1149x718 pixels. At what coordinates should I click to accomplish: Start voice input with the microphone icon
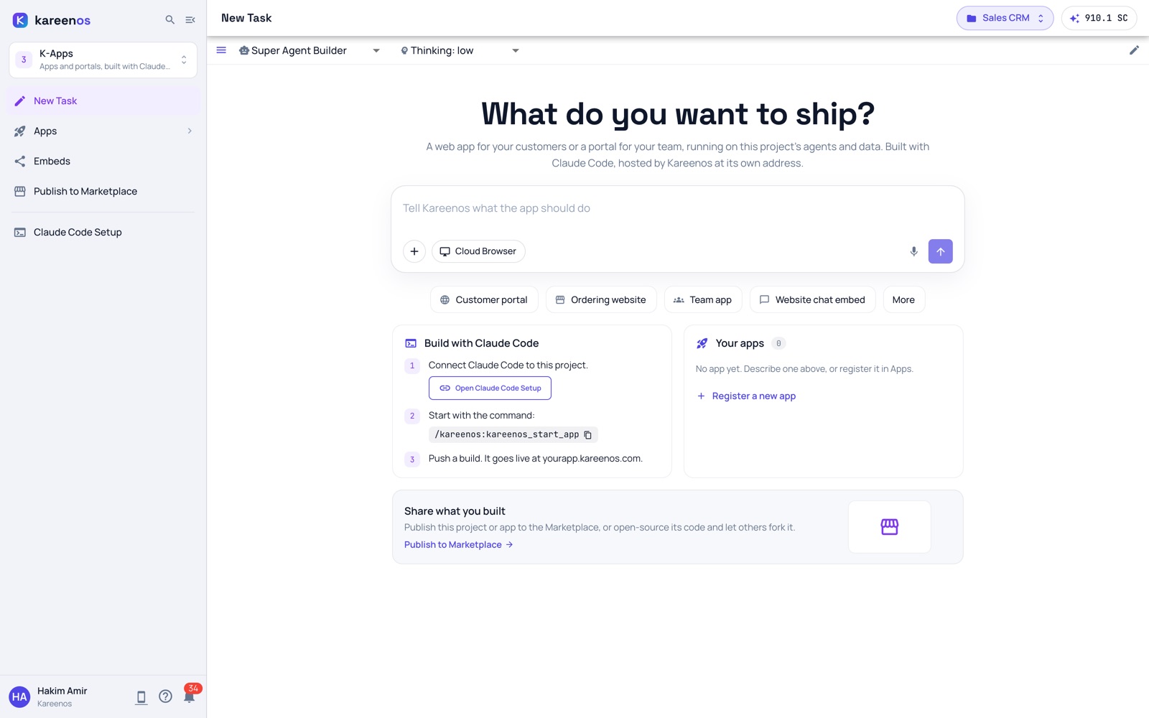pyautogui.click(x=913, y=251)
